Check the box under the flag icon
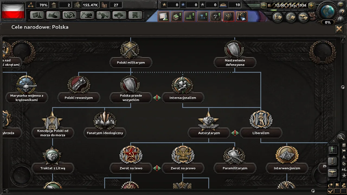Image resolution: width=347 pixels, height=195 pixels. [x=337, y=191]
